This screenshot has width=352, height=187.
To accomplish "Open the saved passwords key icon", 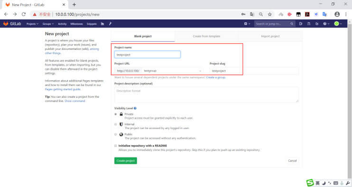I will [243, 14].
